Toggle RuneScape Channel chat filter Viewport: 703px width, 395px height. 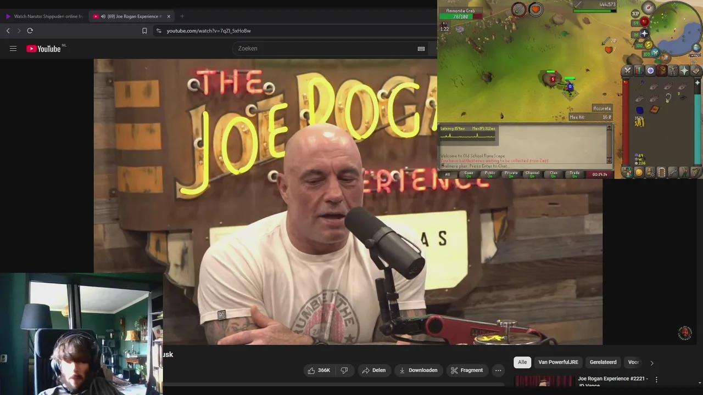point(532,174)
